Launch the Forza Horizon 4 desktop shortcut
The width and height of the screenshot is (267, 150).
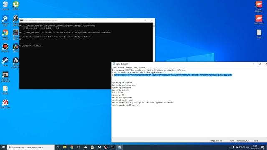(259, 7)
